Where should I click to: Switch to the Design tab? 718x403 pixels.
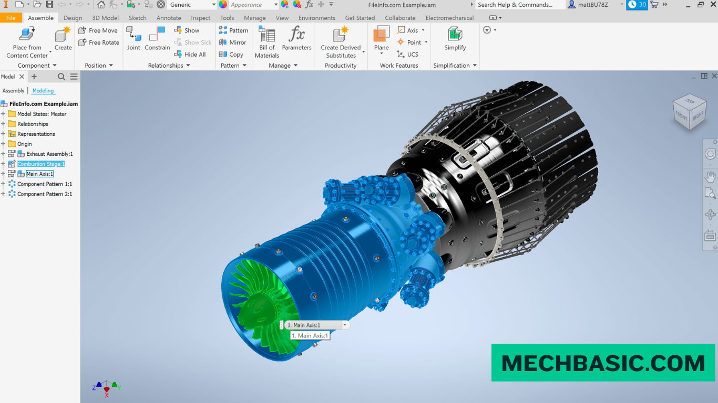point(73,18)
